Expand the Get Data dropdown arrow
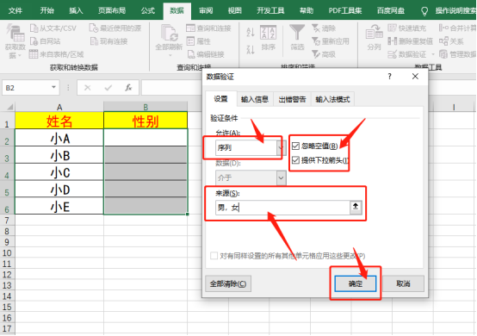 [x=20, y=55]
